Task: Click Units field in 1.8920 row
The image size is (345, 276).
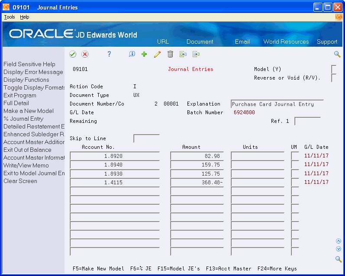Action: click(258, 156)
